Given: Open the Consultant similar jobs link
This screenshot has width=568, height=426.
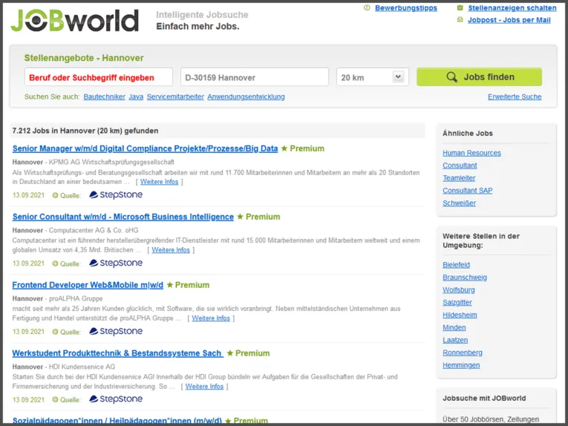Looking at the screenshot, I should pyautogui.click(x=460, y=166).
